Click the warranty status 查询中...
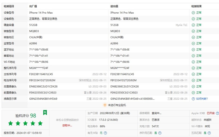The image size is (219, 137). click(x=156, y=113)
